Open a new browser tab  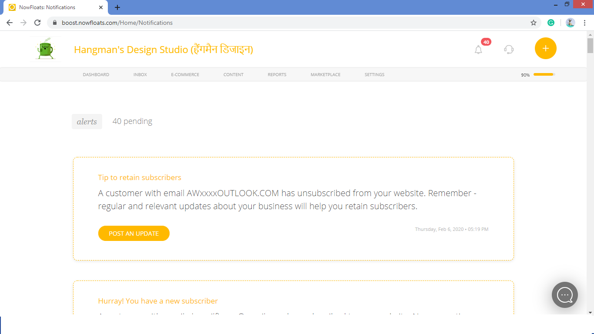[117, 7]
